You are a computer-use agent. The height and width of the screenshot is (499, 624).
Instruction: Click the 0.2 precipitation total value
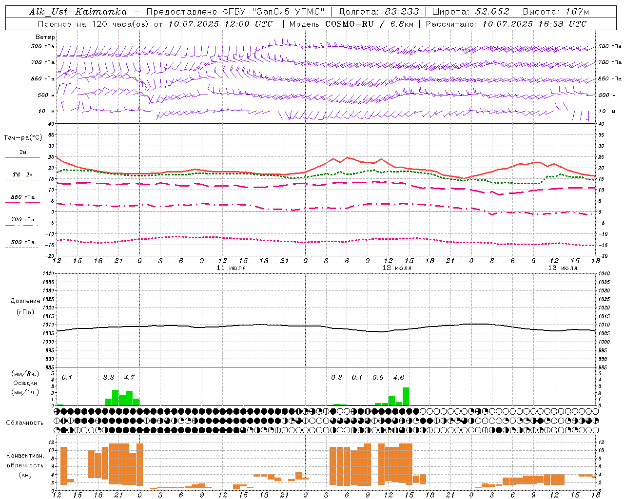[x=336, y=377]
